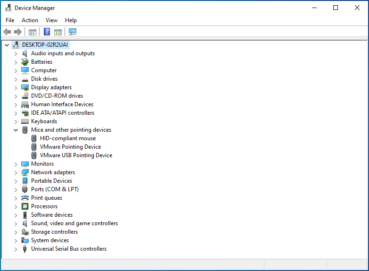Select the Network adapters label
369x271 pixels.
click(53, 172)
